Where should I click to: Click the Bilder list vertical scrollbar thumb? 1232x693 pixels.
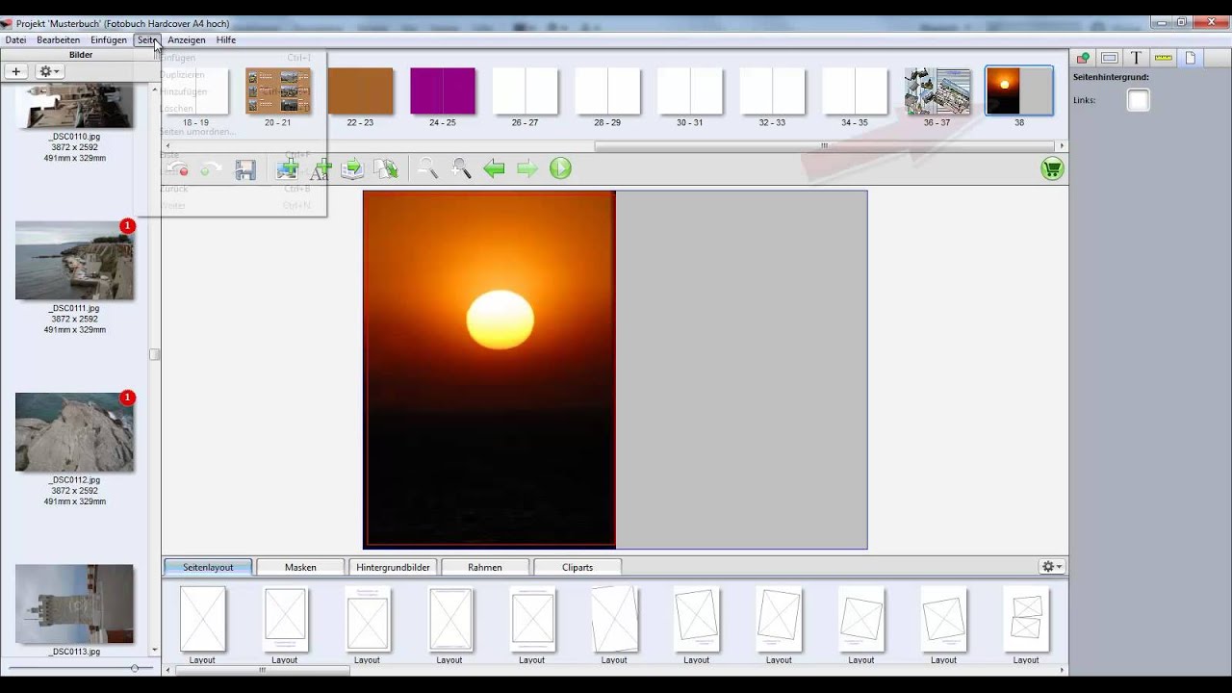coord(154,354)
